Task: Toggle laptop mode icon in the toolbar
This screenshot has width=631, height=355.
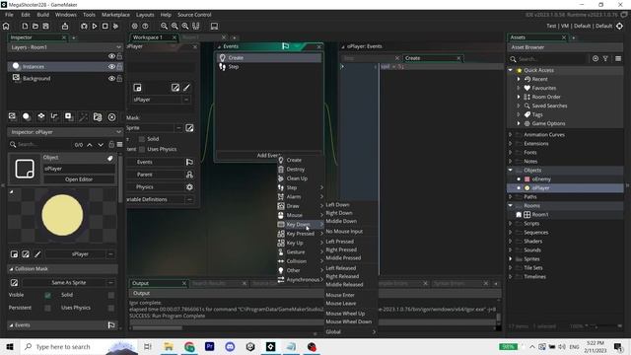Action: click(214, 27)
